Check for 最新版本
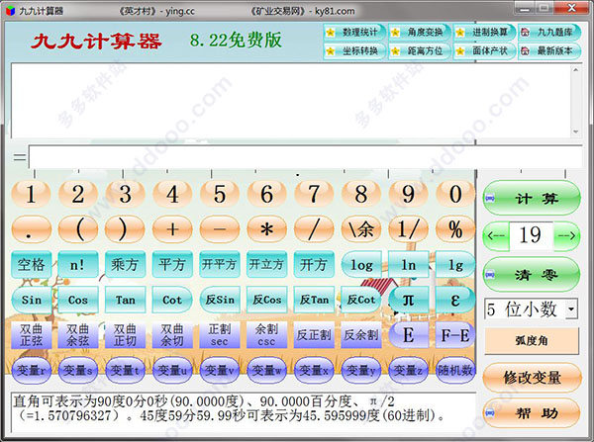Screen dimensions: 594x442 pos(549,50)
